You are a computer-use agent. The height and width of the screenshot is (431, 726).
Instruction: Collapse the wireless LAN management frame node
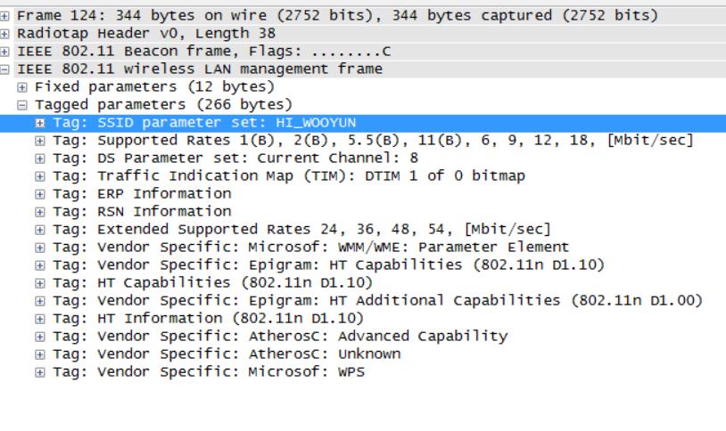(6, 69)
